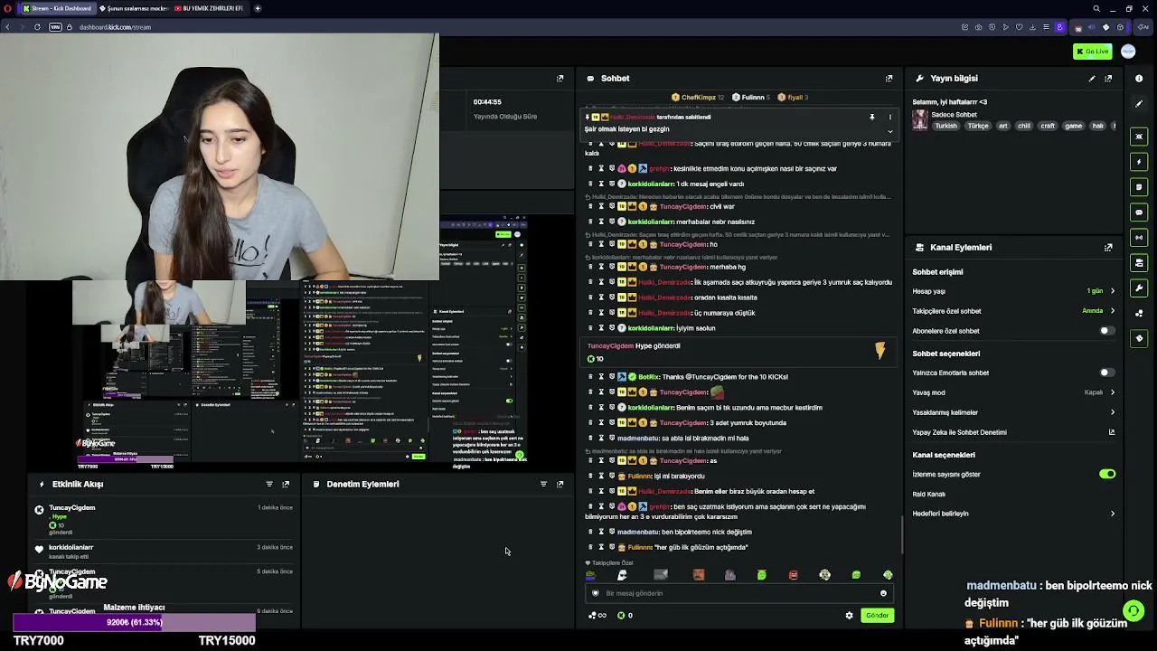Image resolution: width=1157 pixels, height=651 pixels.
Task: Open the green headset support button
Action: coord(1133,611)
